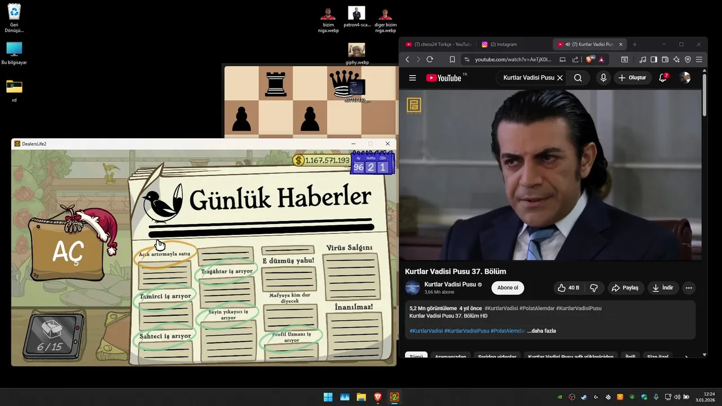722x406 pixels.
Task: Switch to the Instagram tab
Action: tap(513, 45)
